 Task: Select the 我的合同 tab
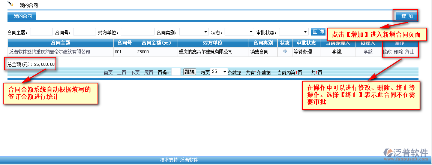tap(22, 16)
